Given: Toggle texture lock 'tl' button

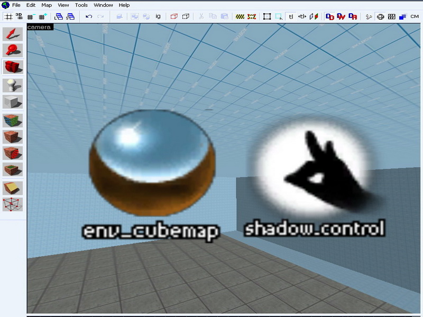Looking at the screenshot, I should pyautogui.click(x=291, y=16).
